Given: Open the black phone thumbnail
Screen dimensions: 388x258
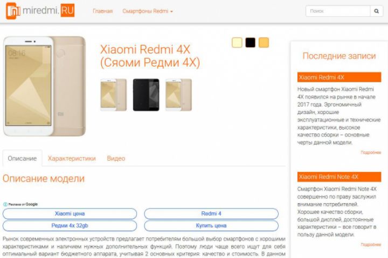Looking at the screenshot, I should [x=146, y=95].
